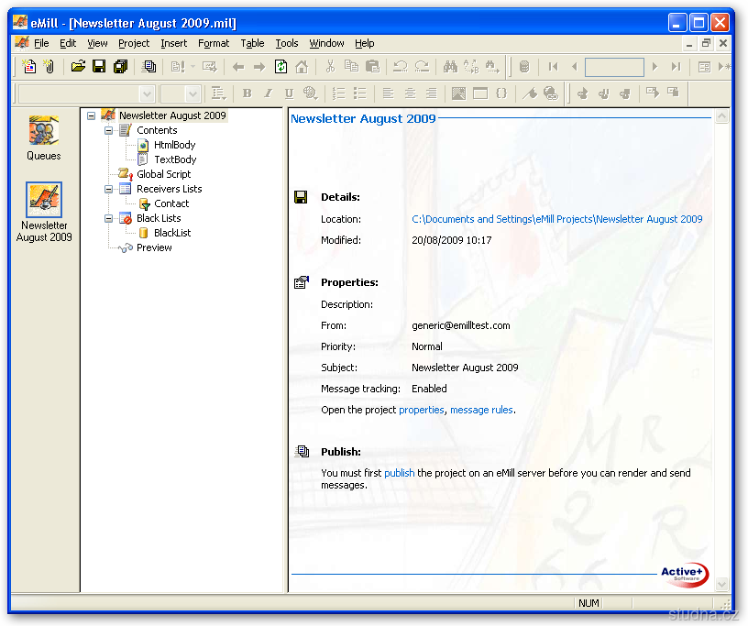This screenshot has width=748, height=626.
Task: Open the Queues shortcut in sidebar
Action: (x=43, y=137)
